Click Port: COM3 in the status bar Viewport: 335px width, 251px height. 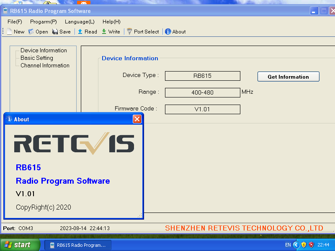18,228
